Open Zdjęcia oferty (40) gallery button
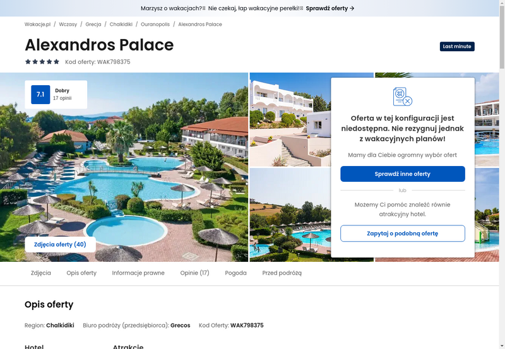The width and height of the screenshot is (505, 349). 60,244
